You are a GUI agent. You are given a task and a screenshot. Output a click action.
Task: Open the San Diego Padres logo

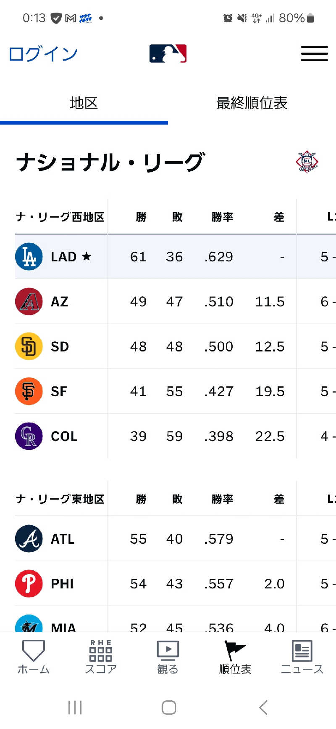coord(29,346)
